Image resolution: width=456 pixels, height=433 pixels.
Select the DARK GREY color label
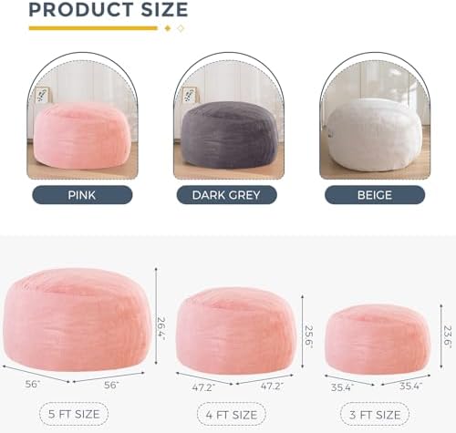tap(226, 195)
